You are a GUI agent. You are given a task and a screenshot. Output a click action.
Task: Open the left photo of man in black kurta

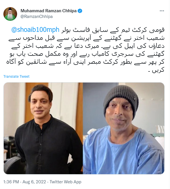[x=43, y=128]
